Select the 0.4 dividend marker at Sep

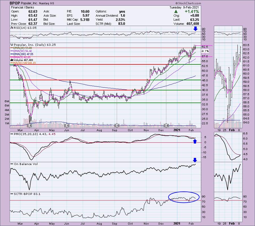(117, 125)
